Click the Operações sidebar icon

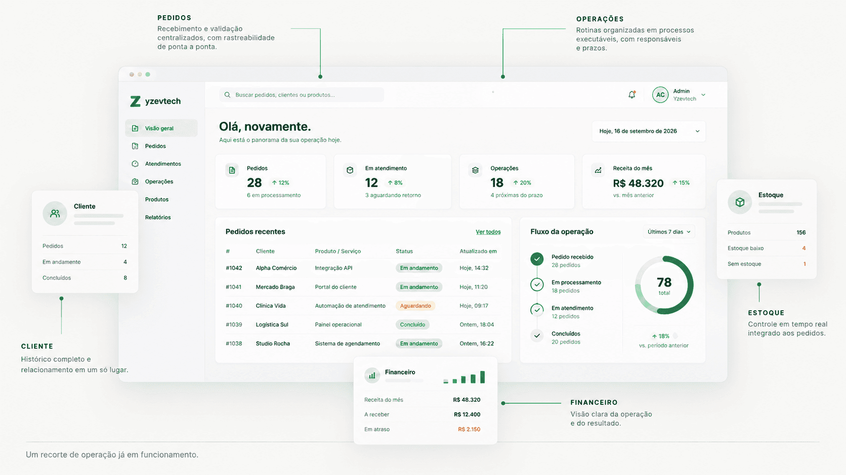pos(135,181)
